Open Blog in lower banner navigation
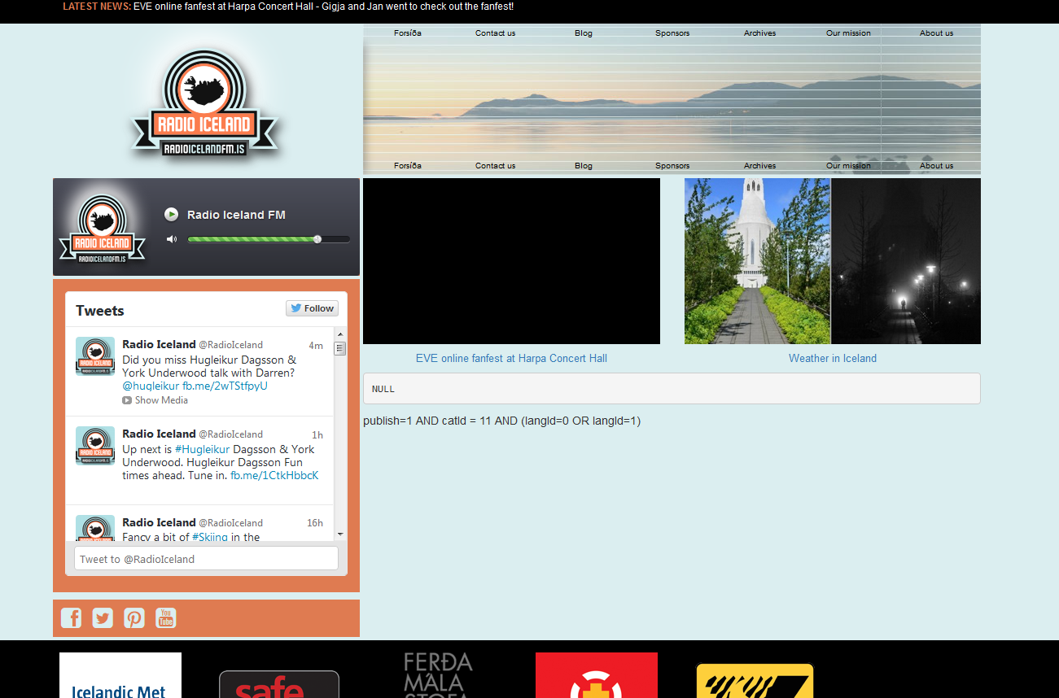 click(584, 166)
